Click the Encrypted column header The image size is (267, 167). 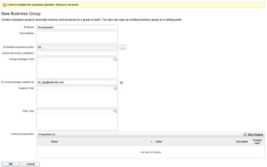pyautogui.click(x=241, y=141)
